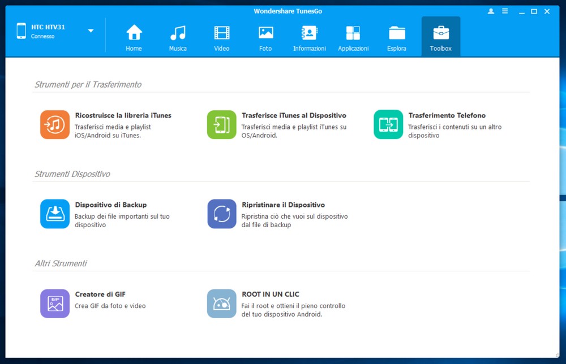566x364 pixels.
Task: Click the Ripristinare il Dispositivo icon
Action: point(222,214)
